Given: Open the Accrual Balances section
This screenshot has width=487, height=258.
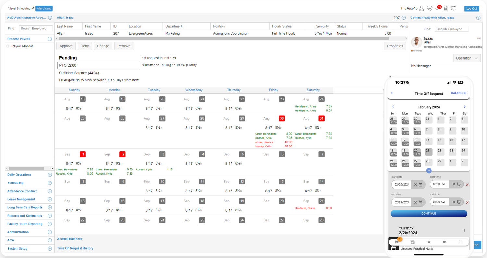Looking at the screenshot, I should pyautogui.click(x=70, y=239).
